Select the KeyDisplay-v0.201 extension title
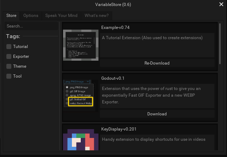The height and width of the screenshot is (157, 227). click(119, 129)
